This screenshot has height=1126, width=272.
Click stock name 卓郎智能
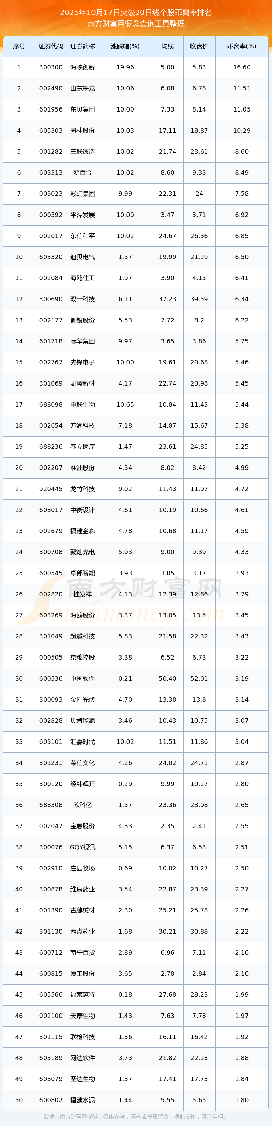click(x=83, y=573)
